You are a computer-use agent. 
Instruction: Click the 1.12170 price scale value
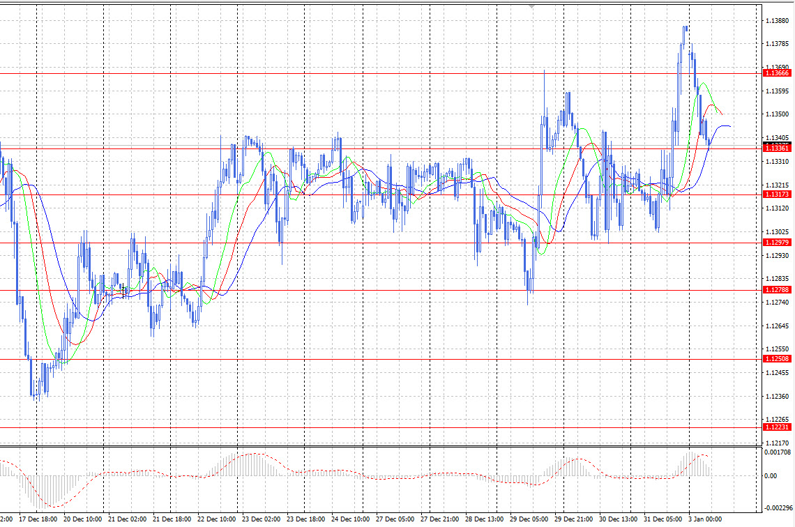[778, 443]
